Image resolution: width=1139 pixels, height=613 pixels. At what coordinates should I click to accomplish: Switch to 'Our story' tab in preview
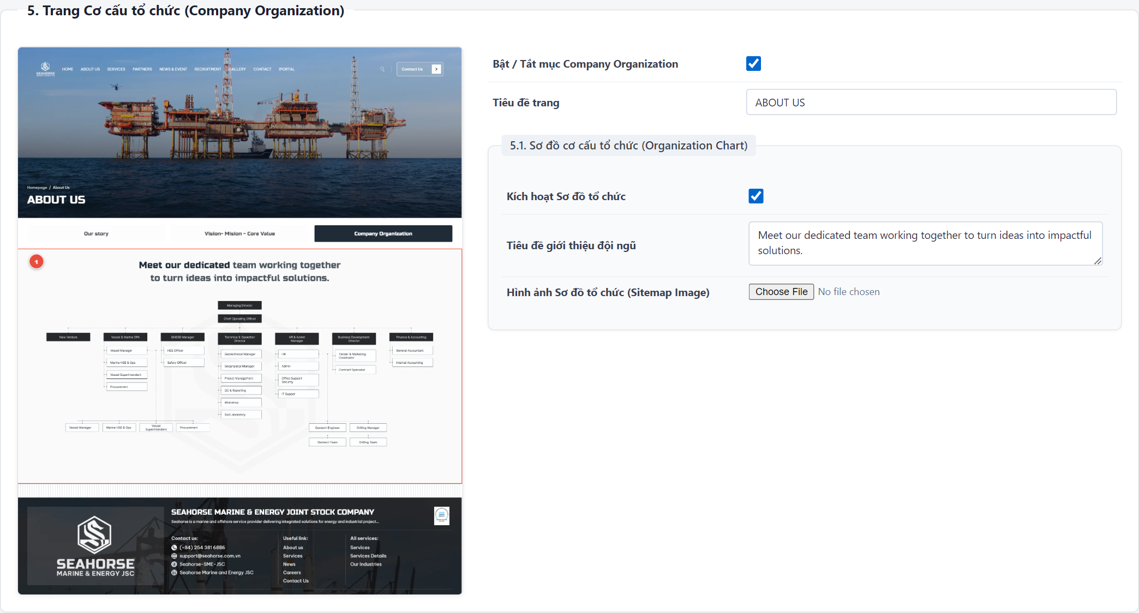(96, 233)
